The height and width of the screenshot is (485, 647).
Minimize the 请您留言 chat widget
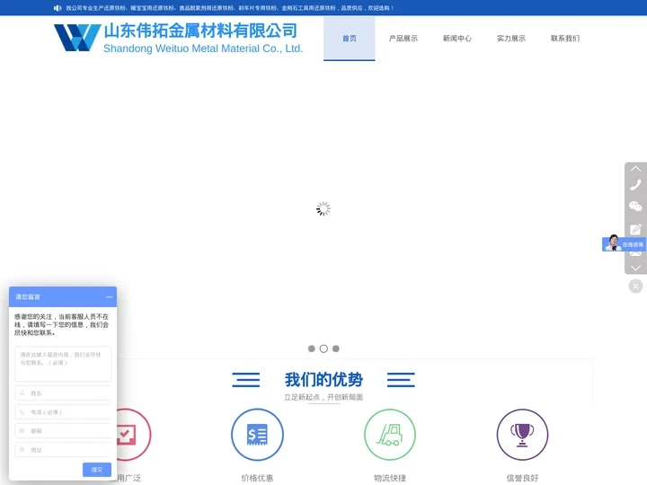(110, 297)
